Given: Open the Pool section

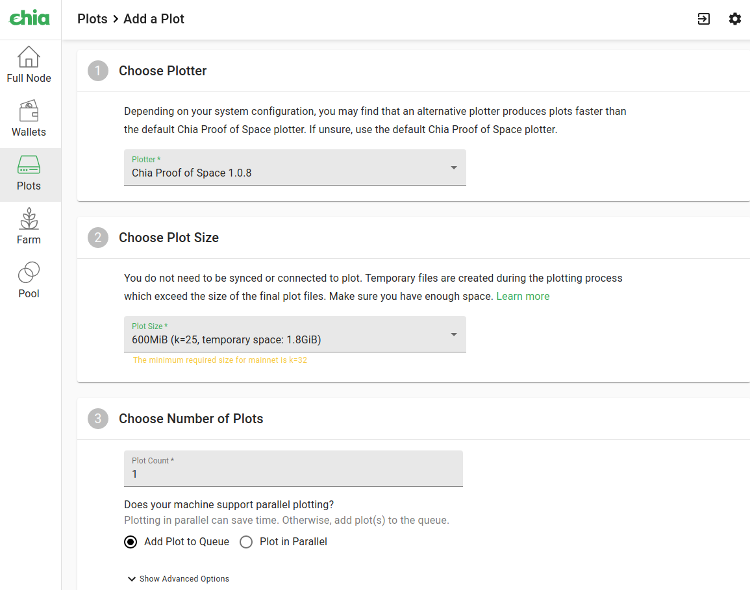Looking at the screenshot, I should pyautogui.click(x=29, y=280).
